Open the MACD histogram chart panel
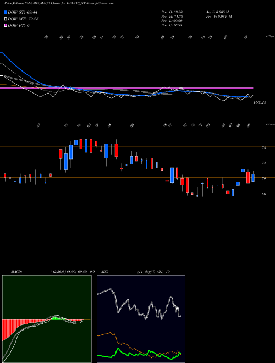The width and height of the screenshot is (275, 363). 47,319
